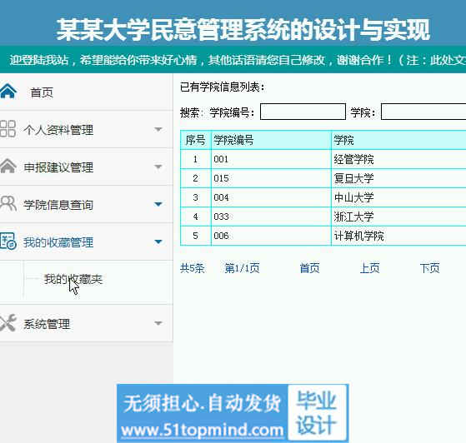Image resolution: width=466 pixels, height=443 pixels.
Task: Click the grid icon for 个人资料管理
Action: point(8,128)
